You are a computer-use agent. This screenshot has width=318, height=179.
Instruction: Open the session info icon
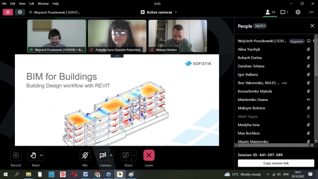coord(20,12)
